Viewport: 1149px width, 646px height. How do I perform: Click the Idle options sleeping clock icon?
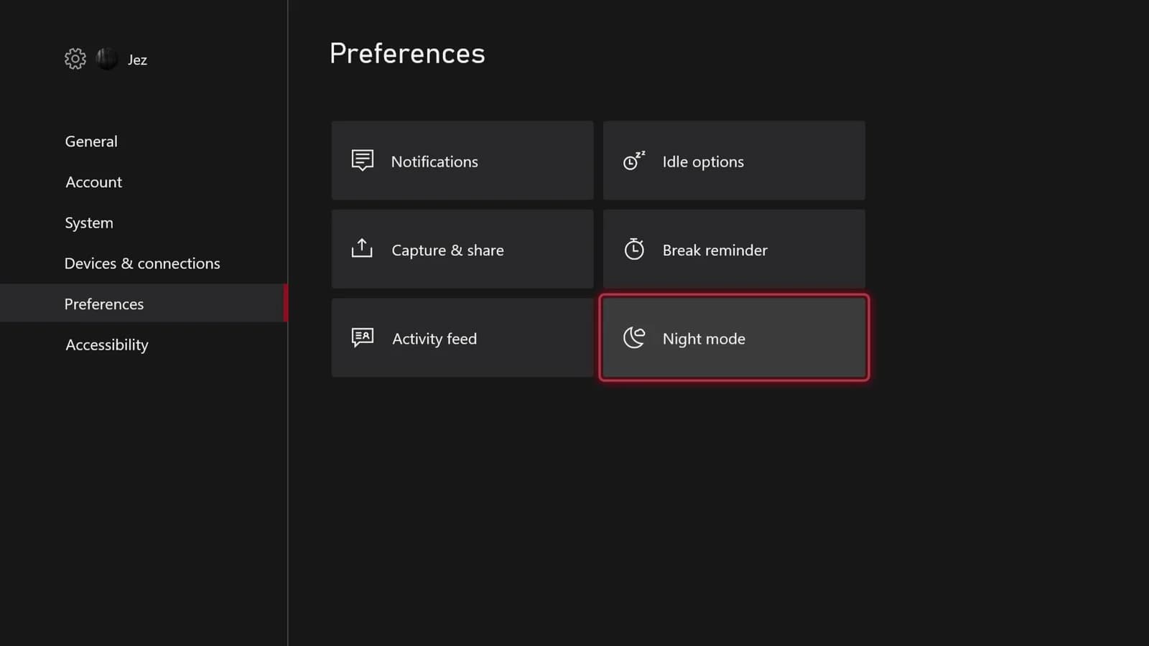tap(633, 161)
